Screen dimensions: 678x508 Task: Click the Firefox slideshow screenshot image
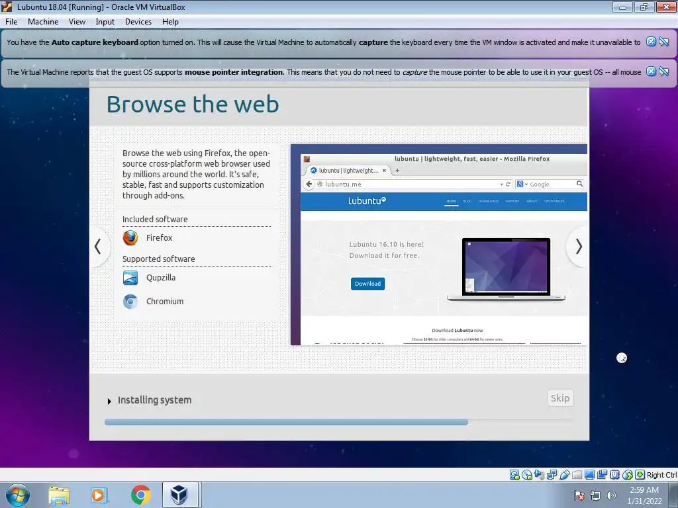439,245
